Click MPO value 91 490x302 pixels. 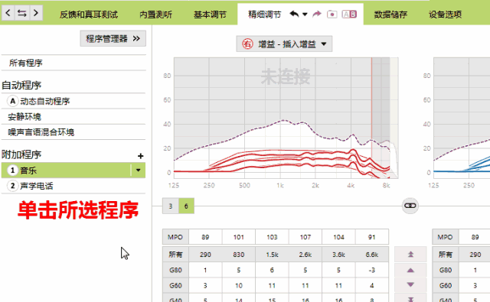pyautogui.click(x=372, y=237)
